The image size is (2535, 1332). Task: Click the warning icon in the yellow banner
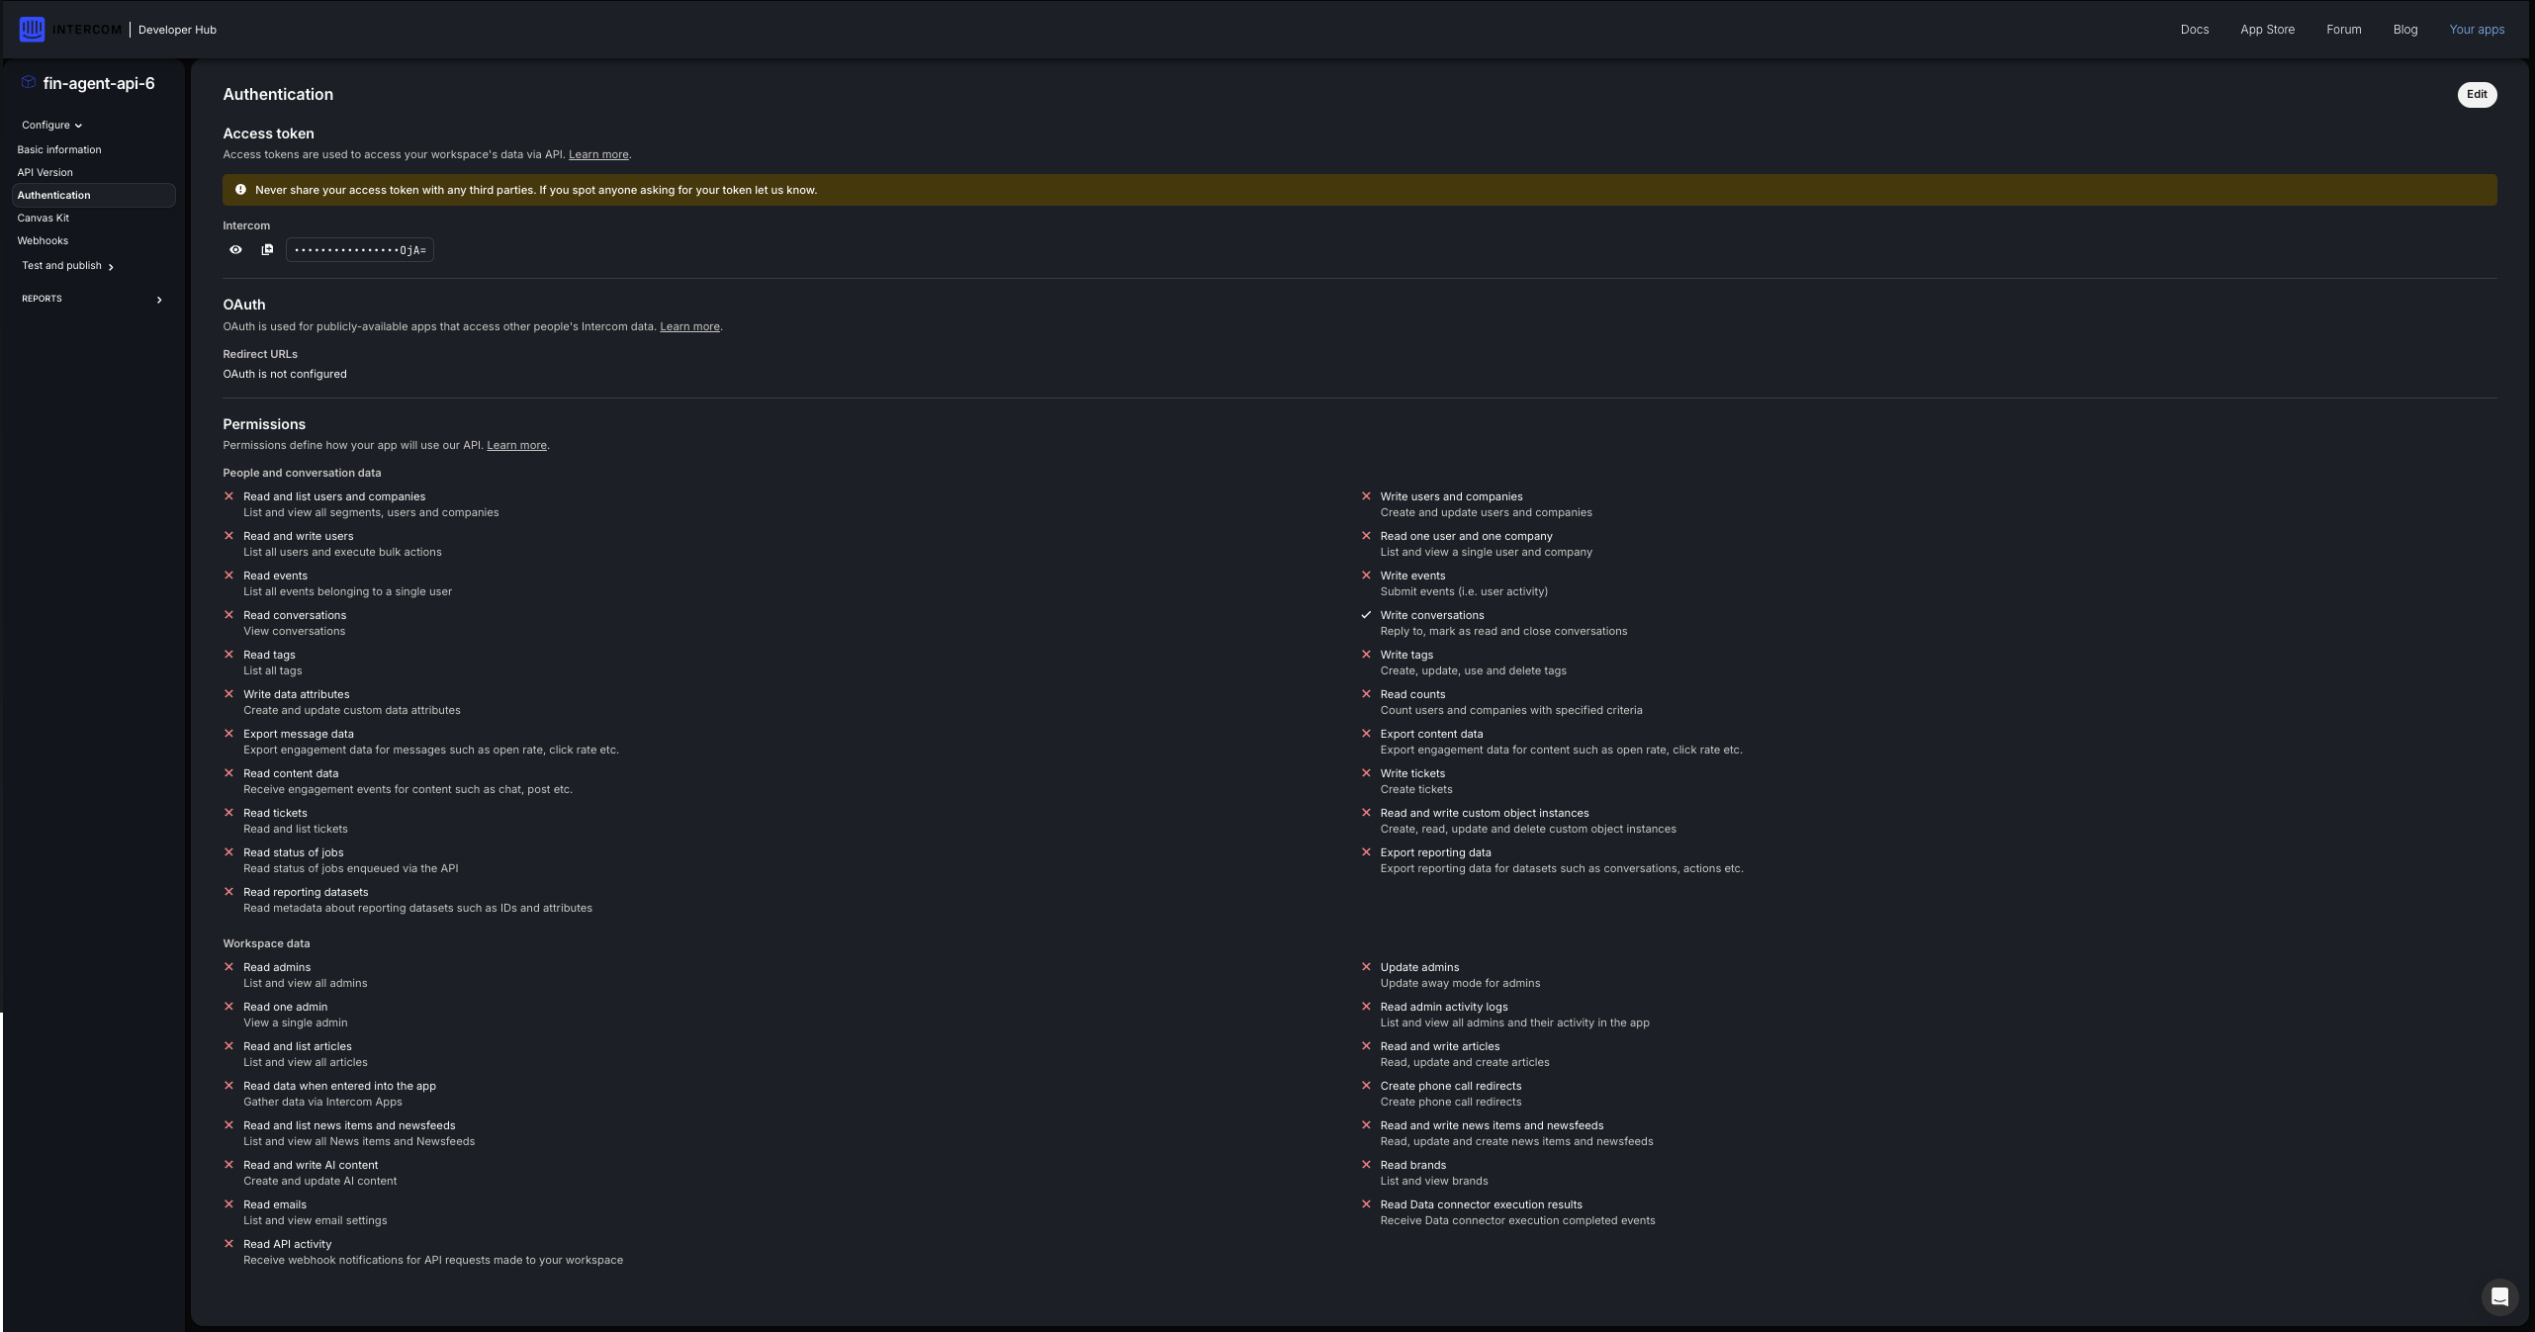pyautogui.click(x=240, y=190)
